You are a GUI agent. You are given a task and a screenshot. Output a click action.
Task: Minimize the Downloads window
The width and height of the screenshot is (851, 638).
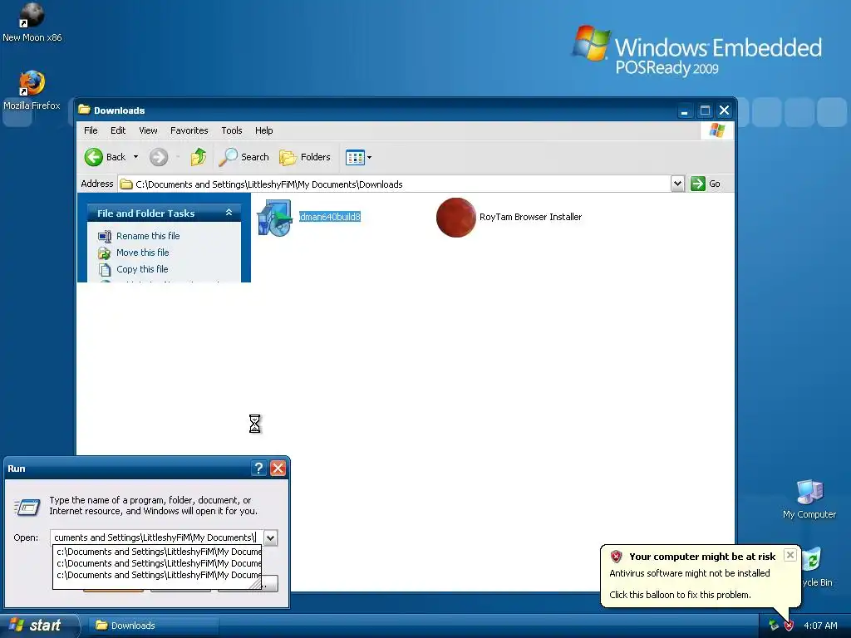click(685, 110)
